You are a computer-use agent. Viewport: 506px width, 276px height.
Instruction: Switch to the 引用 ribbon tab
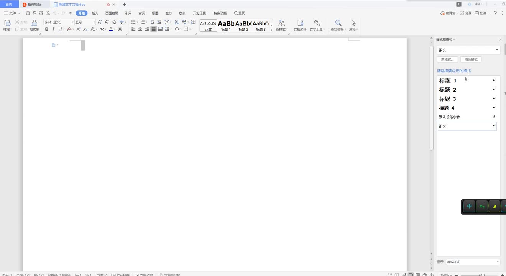tap(128, 13)
